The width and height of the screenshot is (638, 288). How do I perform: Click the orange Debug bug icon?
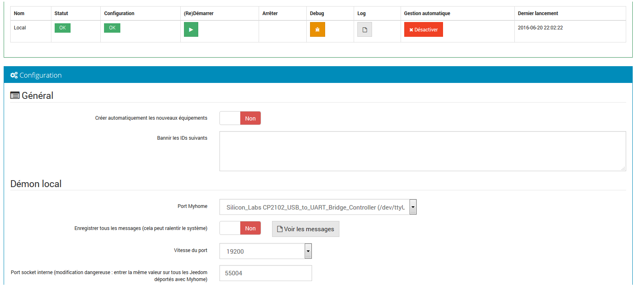point(317,30)
